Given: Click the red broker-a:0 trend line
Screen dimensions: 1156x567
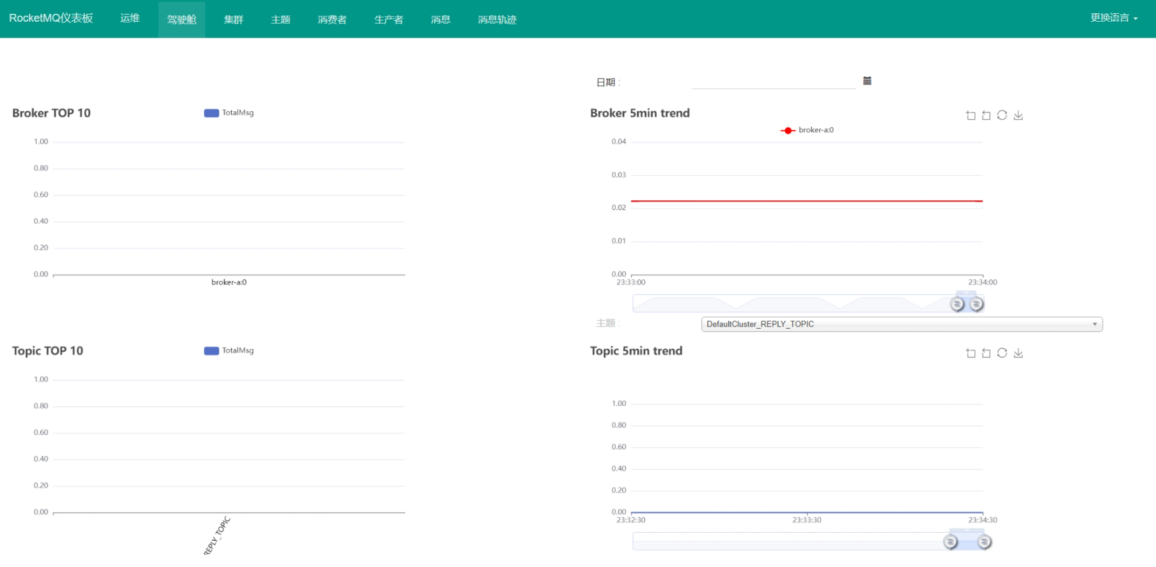Looking at the screenshot, I should (x=807, y=201).
